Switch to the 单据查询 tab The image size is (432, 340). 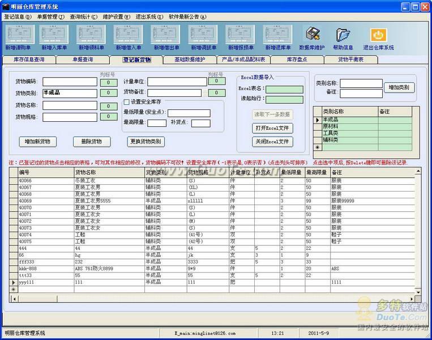click(83, 59)
